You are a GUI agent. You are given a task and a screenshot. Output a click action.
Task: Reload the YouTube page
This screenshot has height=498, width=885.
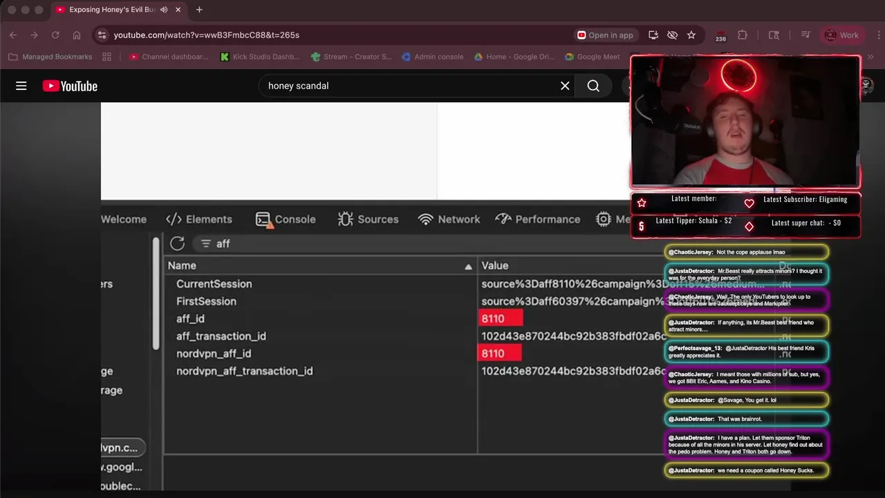[x=55, y=35]
